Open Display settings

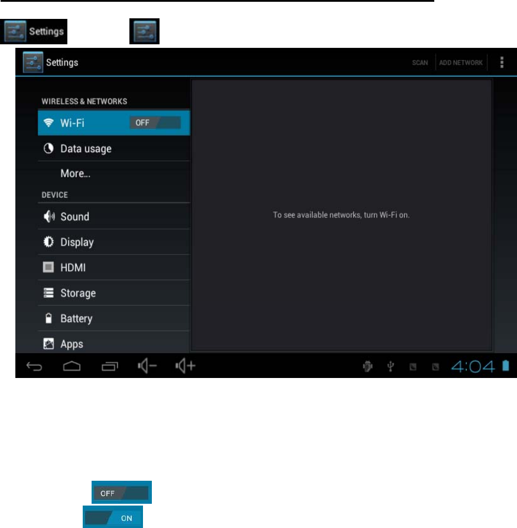114,242
